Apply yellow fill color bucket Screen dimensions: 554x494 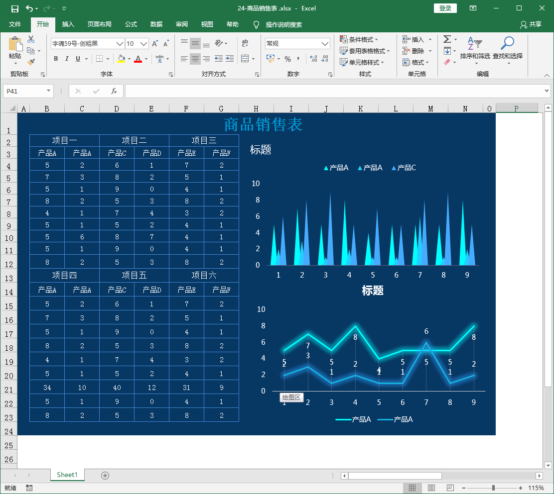[121, 59]
